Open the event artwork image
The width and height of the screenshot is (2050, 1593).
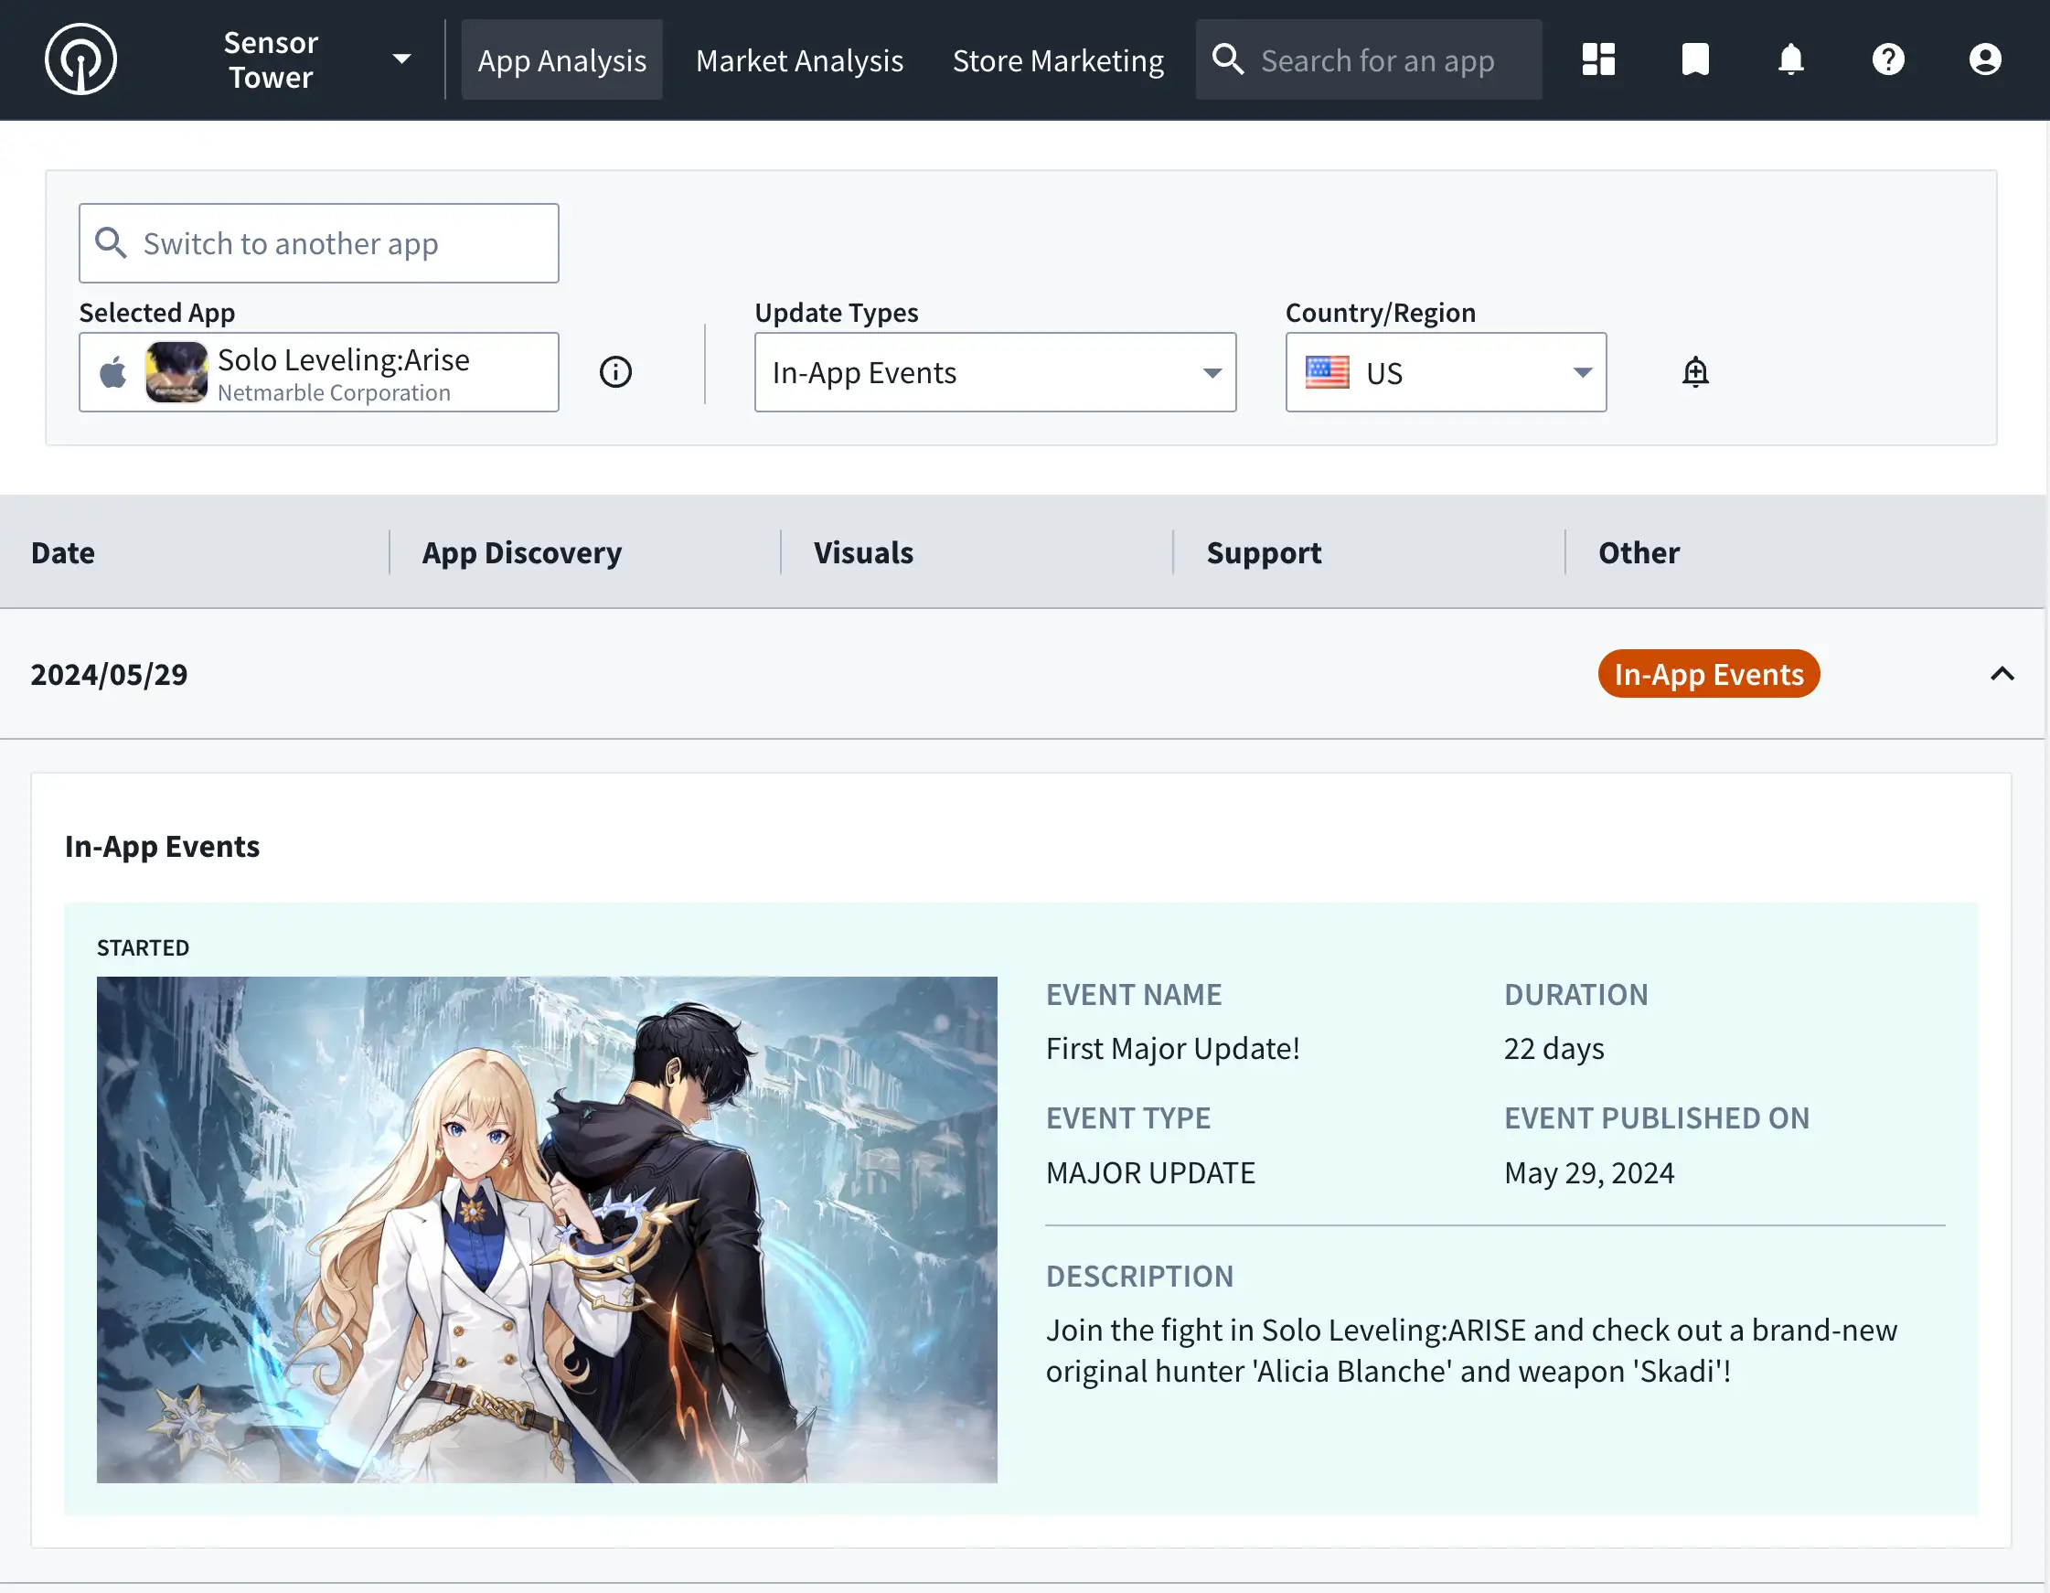pyautogui.click(x=547, y=1229)
